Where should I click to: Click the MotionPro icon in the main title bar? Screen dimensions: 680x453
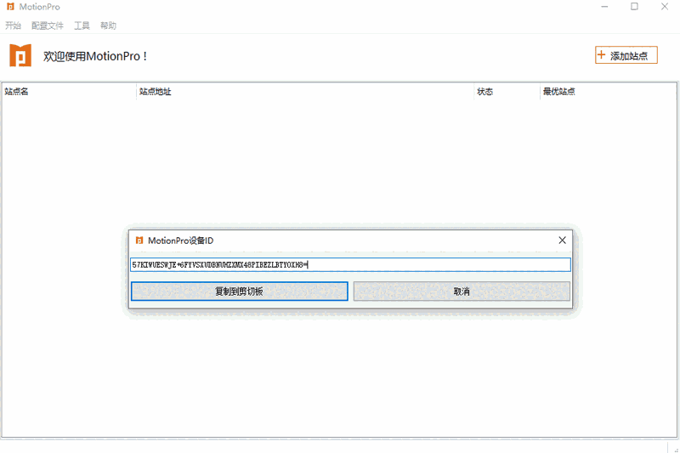pyautogui.click(x=10, y=7)
